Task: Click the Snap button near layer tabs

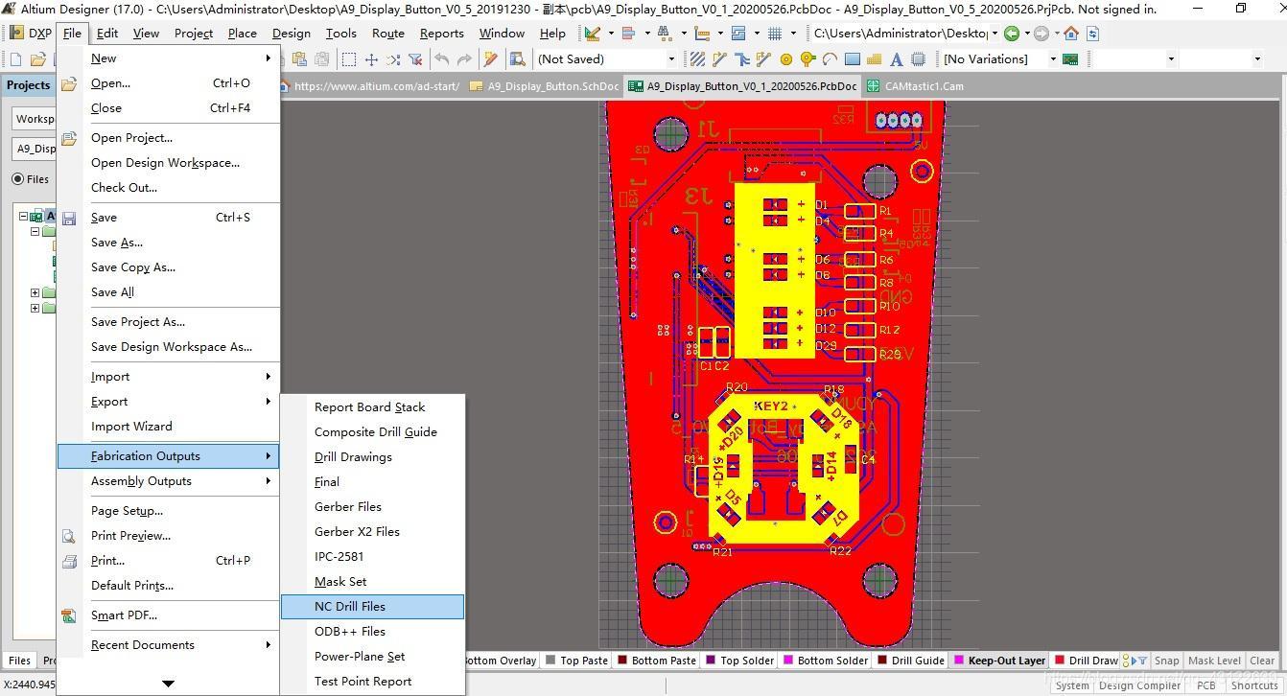Action: point(1166,661)
